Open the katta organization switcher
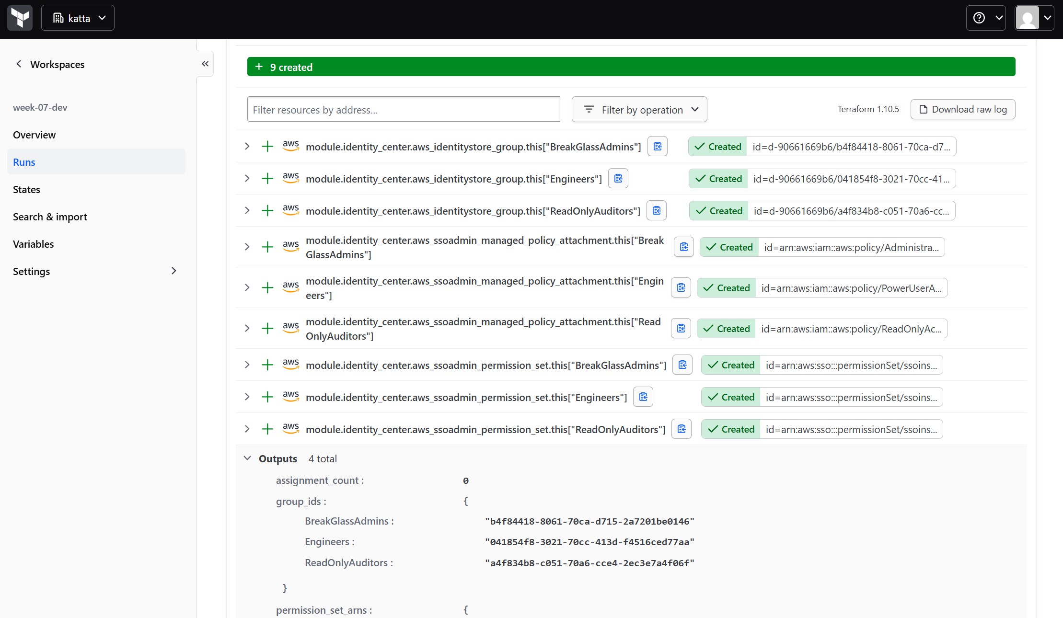This screenshot has height=618, width=1063. pyautogui.click(x=78, y=18)
